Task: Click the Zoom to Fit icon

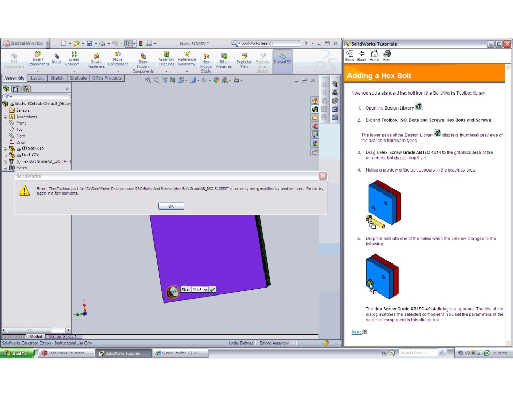Action: coord(148,80)
